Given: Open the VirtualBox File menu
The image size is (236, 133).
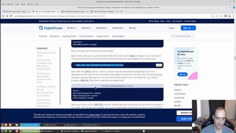Looking at the screenshot, I should point(3,4).
